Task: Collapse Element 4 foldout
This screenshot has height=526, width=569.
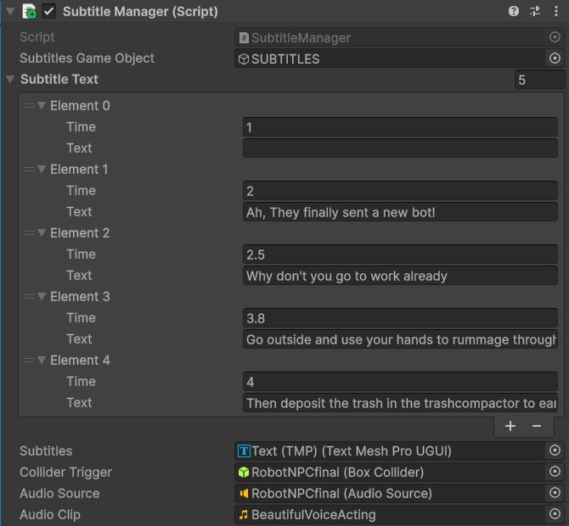Action: (42, 360)
